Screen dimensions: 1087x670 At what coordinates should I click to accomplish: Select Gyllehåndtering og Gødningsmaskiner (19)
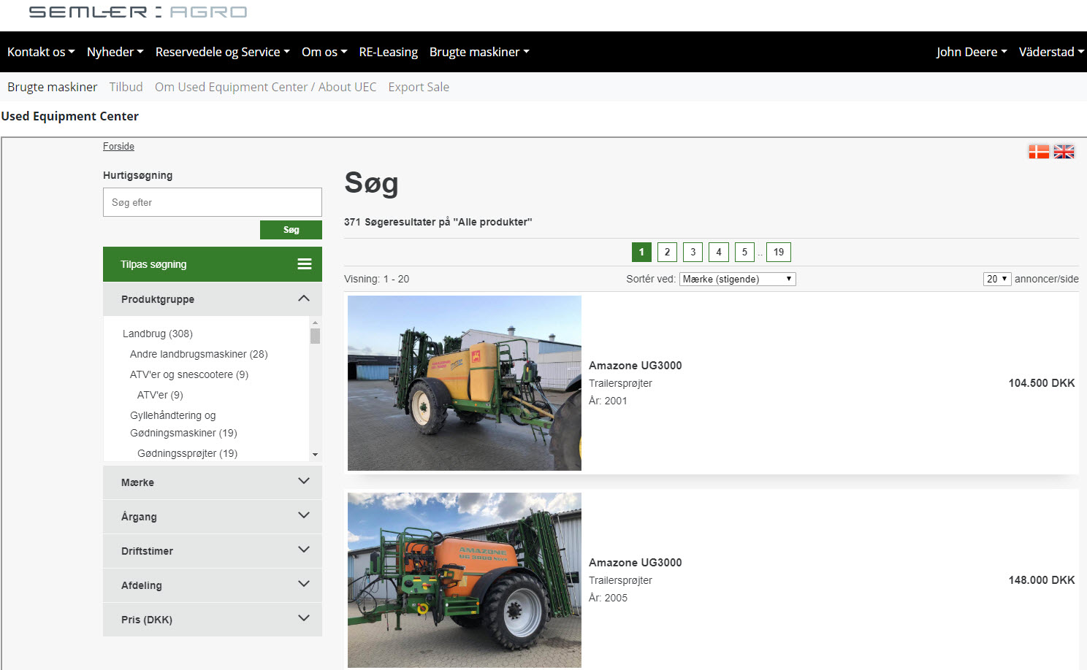tap(183, 424)
